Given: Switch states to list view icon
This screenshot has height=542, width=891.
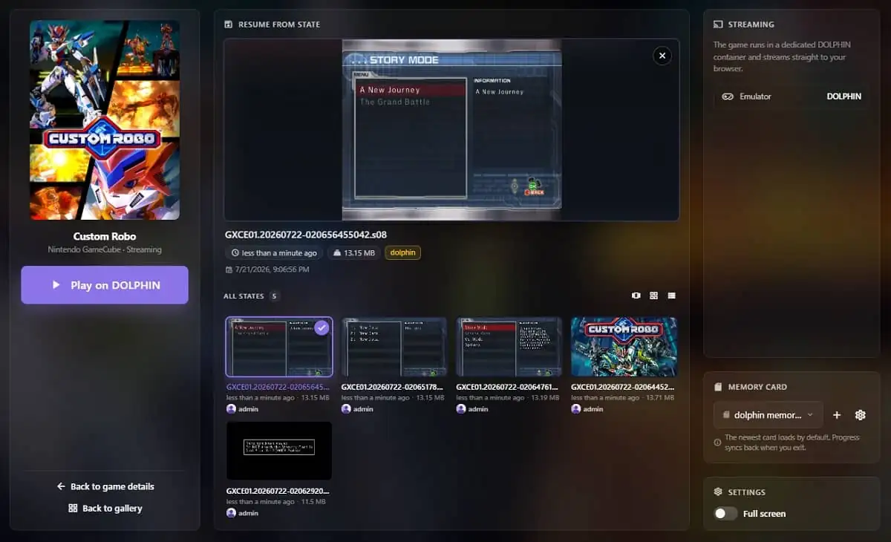Looking at the screenshot, I should click(x=671, y=296).
